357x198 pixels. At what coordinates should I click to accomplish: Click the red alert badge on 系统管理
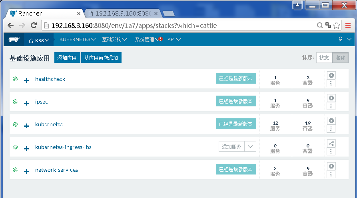tap(161, 39)
